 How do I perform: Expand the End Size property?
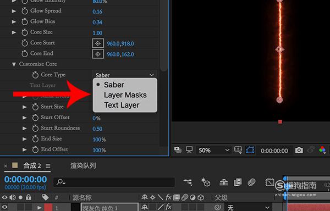coord(25,139)
